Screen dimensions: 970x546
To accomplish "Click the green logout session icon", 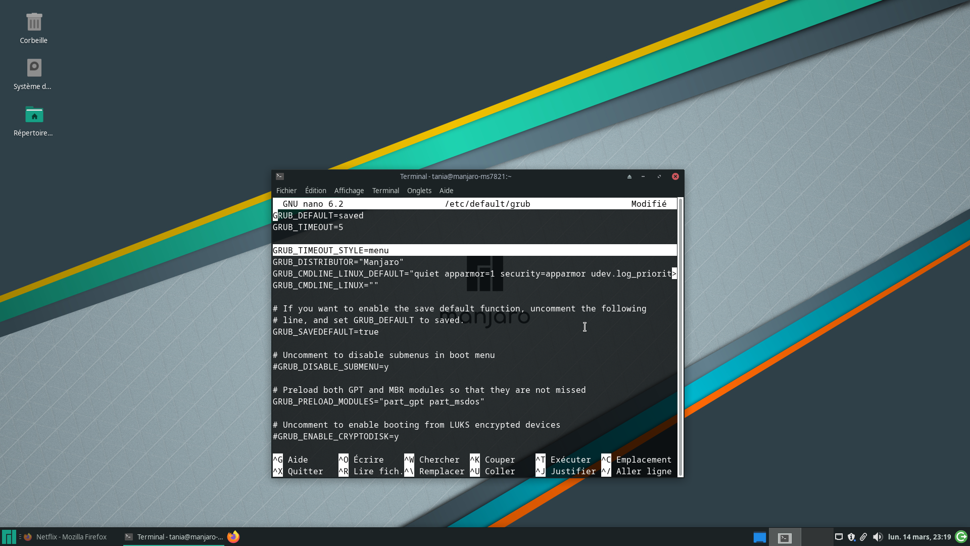I will click(x=961, y=537).
